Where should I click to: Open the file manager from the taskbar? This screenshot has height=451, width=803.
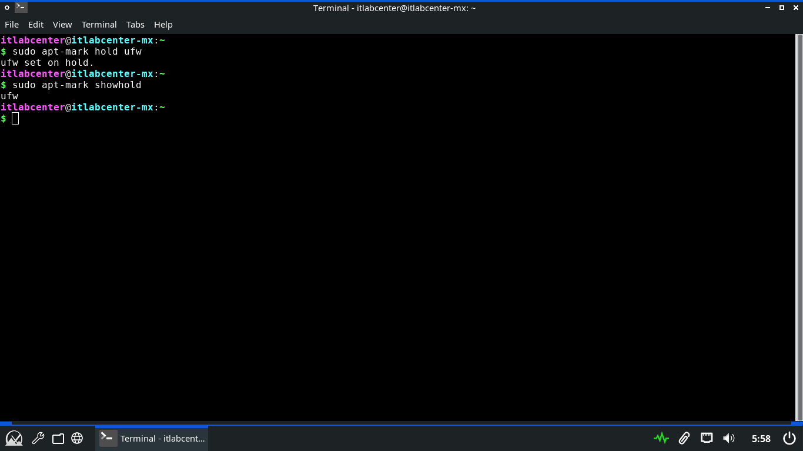point(58,438)
